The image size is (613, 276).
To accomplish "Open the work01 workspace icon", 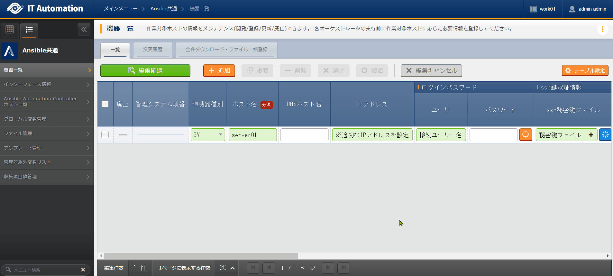I will click(x=534, y=9).
